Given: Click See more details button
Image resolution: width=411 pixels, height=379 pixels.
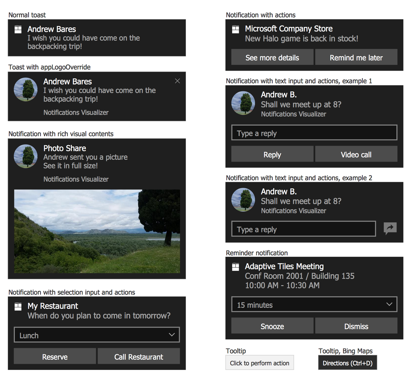Looking at the screenshot, I should coord(272,57).
